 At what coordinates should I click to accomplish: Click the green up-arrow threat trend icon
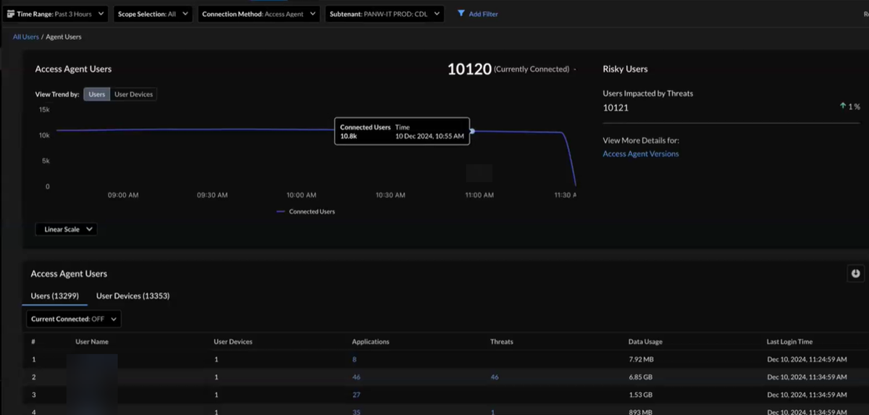tap(843, 106)
